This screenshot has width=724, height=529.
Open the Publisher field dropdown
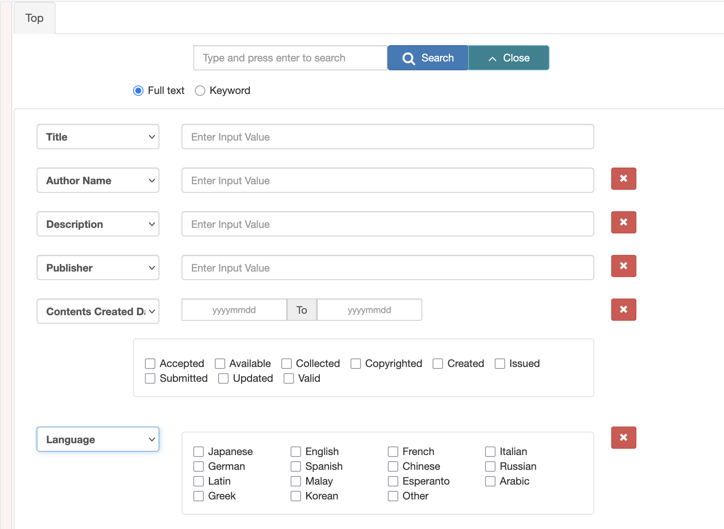[x=98, y=268]
